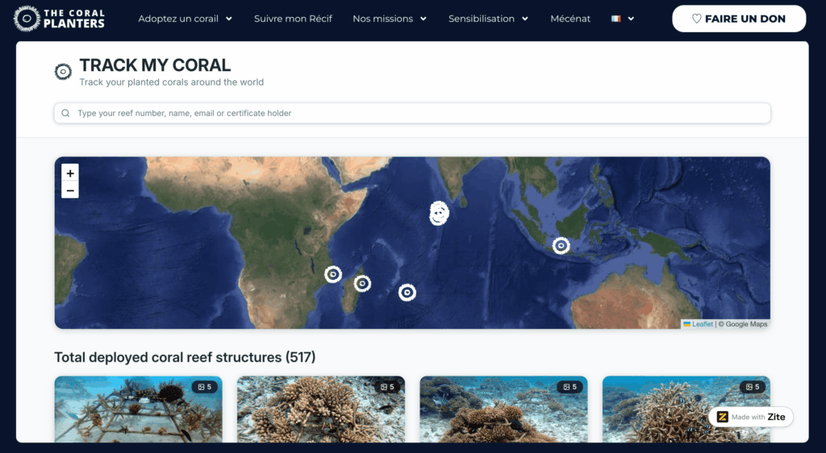Focus the reef number search field

[x=412, y=113]
